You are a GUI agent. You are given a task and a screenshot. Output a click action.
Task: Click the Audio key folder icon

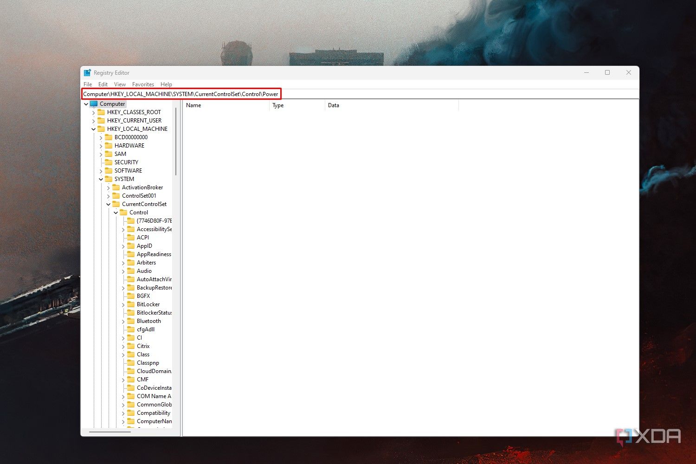(x=130, y=271)
